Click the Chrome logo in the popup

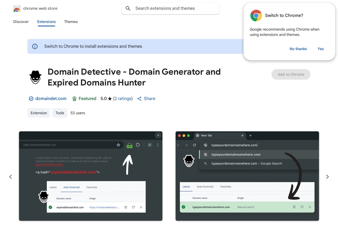(256, 16)
